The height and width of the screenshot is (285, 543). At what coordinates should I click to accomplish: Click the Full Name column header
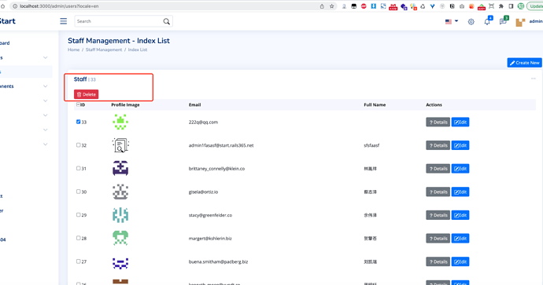(x=375, y=104)
